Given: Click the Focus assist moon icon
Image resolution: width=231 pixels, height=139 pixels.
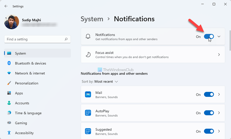Looking at the screenshot, I should tap(88, 54).
